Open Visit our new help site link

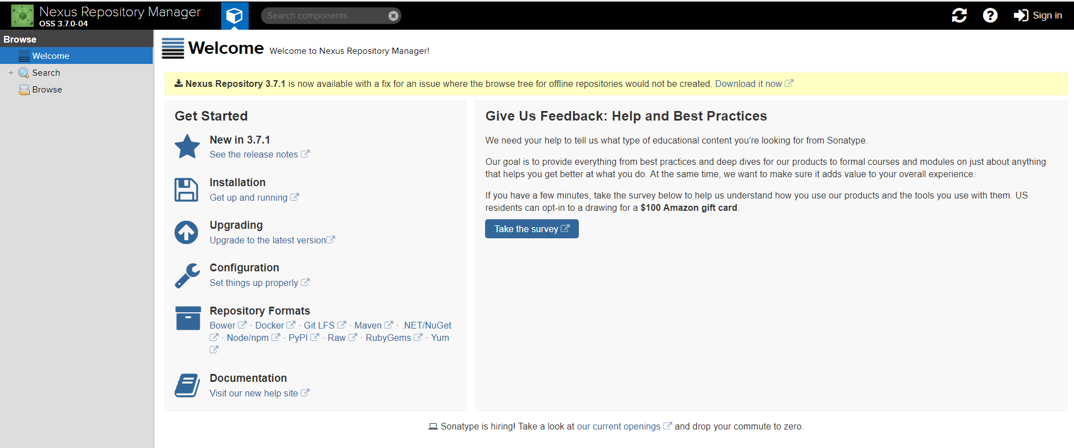tap(254, 394)
